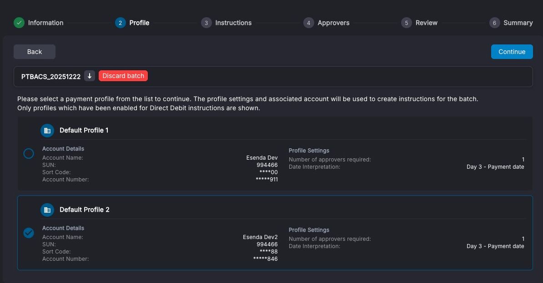Click Profile 2's Sort Code: label

[x=56, y=252]
